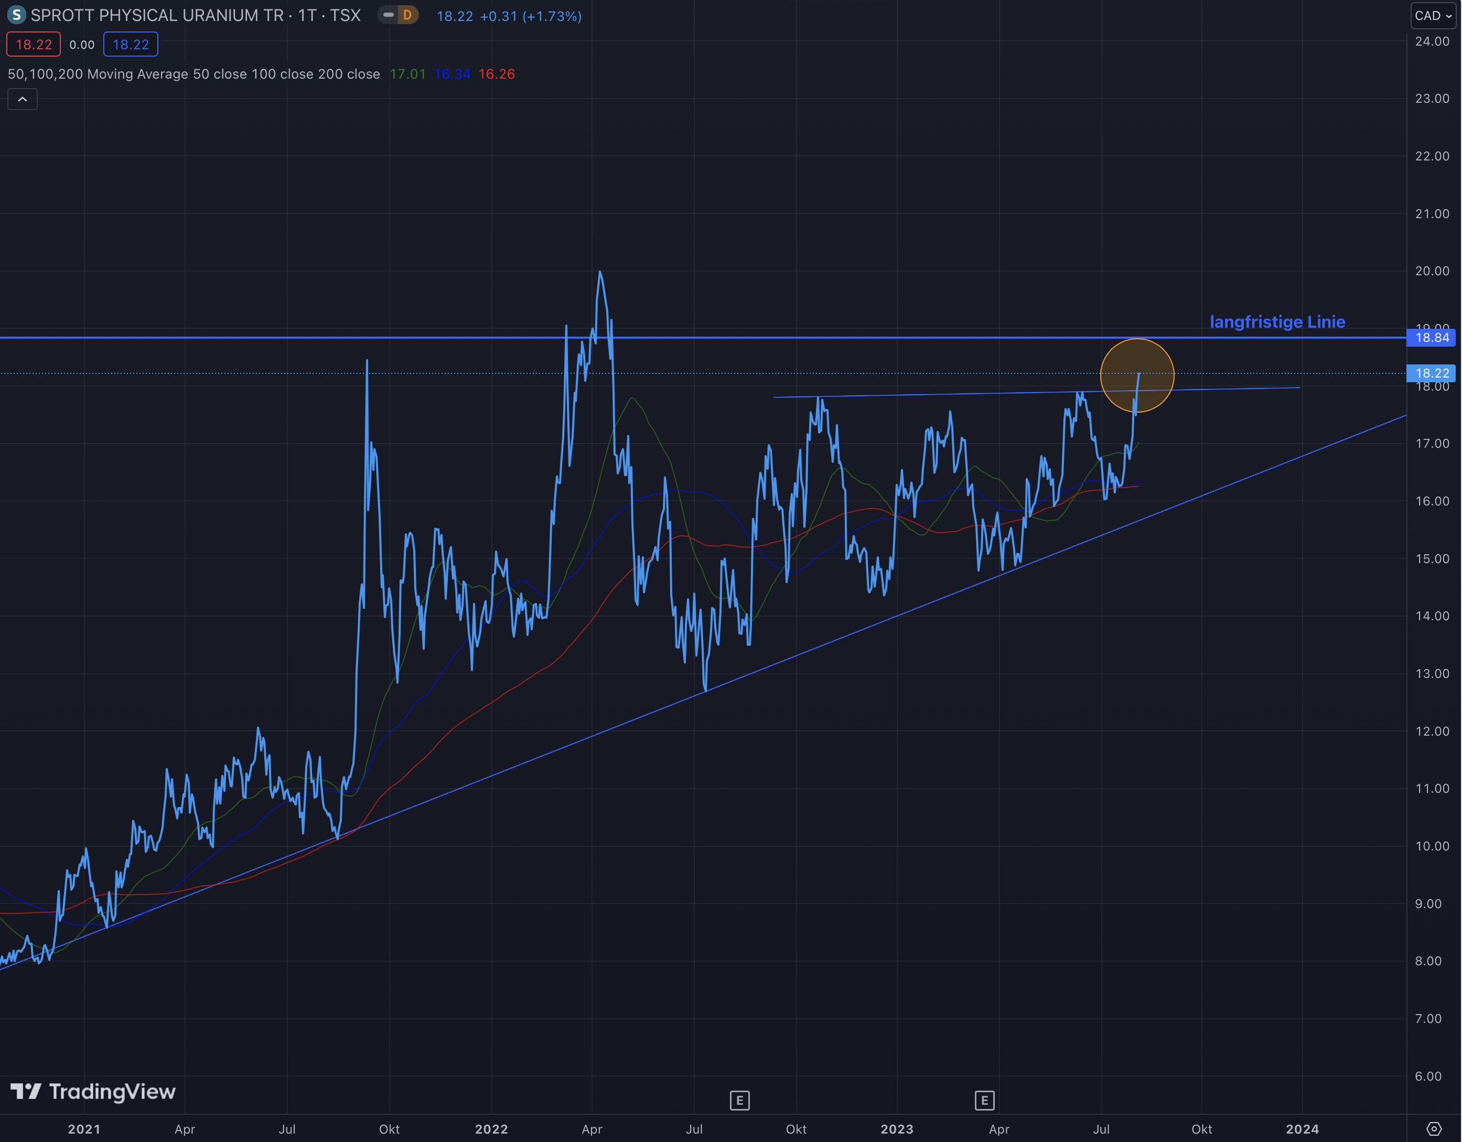Open the CAD currency dropdown
This screenshot has width=1462, height=1142.
pyautogui.click(x=1433, y=15)
